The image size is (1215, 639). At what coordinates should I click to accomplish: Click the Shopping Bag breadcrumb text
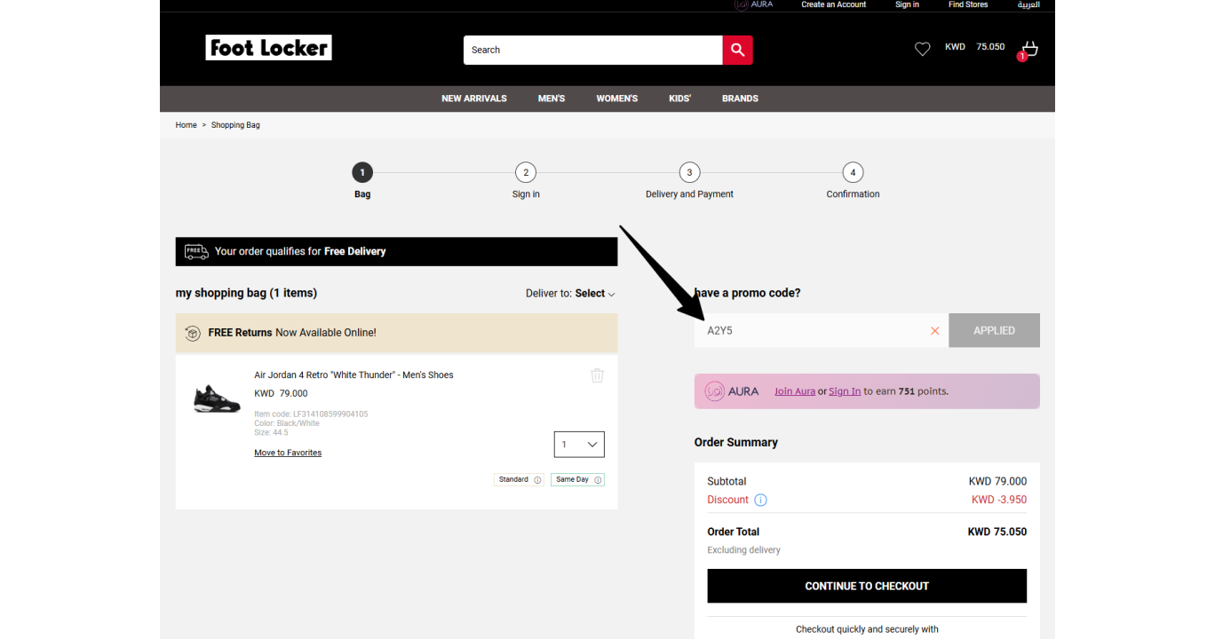(x=235, y=125)
